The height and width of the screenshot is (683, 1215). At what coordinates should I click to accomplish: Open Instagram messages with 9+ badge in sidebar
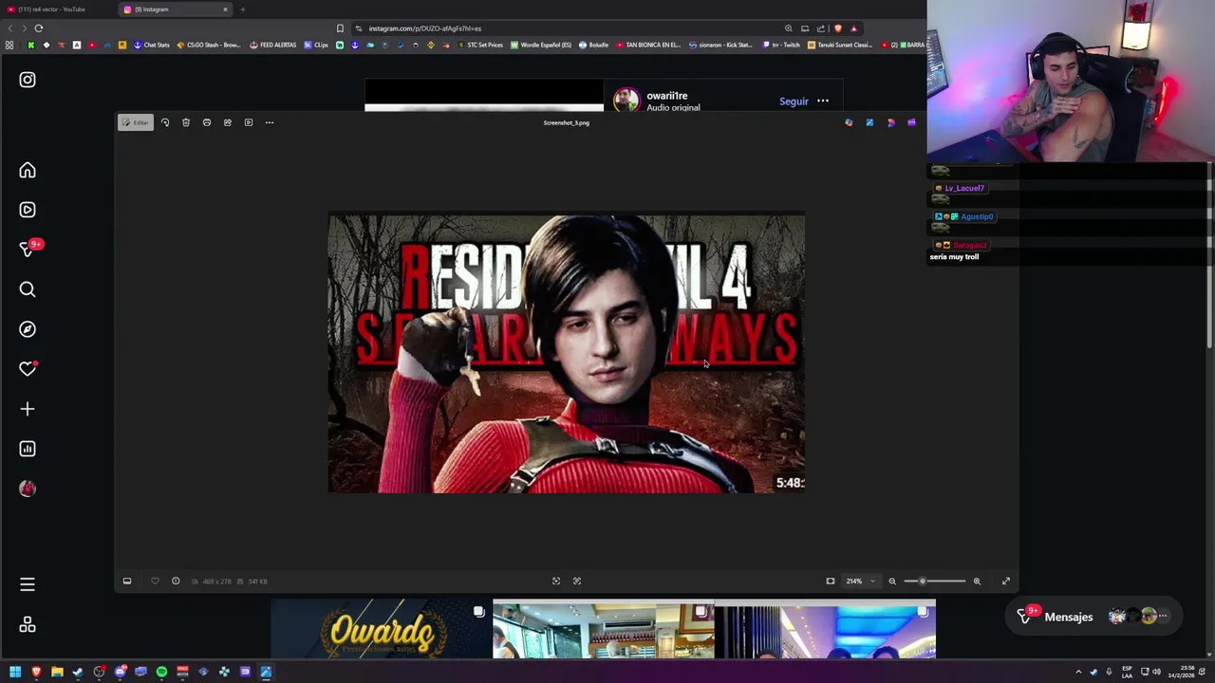[29, 249]
